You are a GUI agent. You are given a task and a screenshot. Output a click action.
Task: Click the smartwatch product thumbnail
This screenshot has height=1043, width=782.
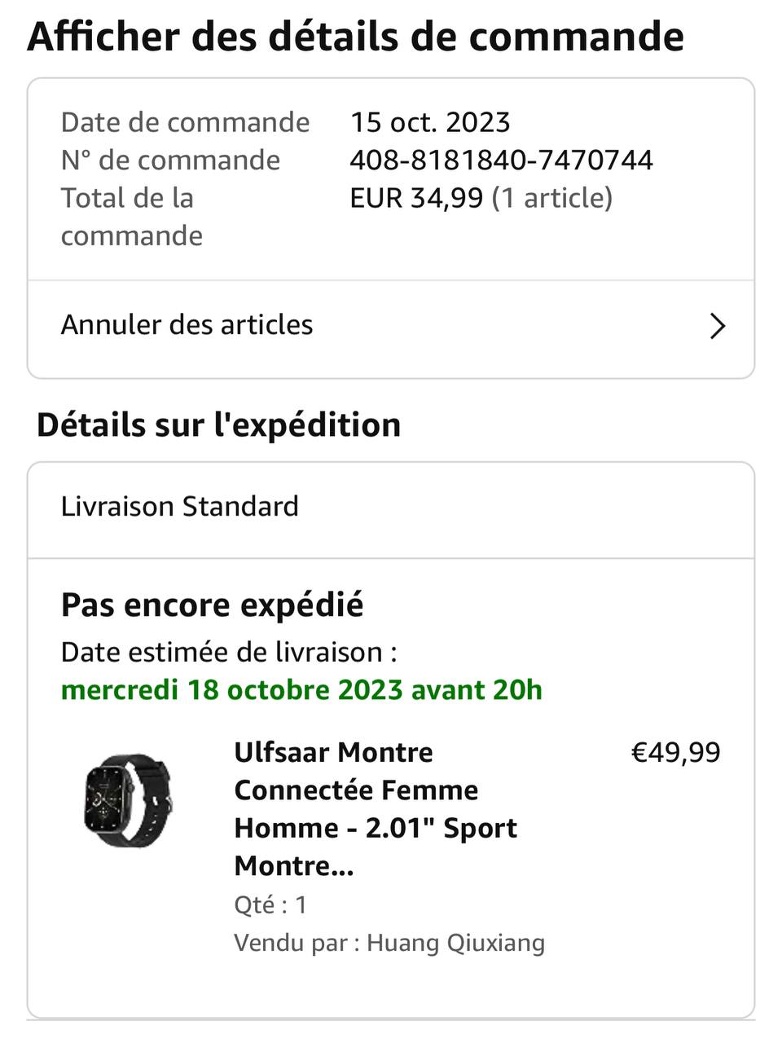[128, 800]
